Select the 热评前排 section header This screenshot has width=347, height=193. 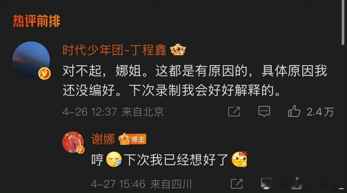tap(36, 21)
